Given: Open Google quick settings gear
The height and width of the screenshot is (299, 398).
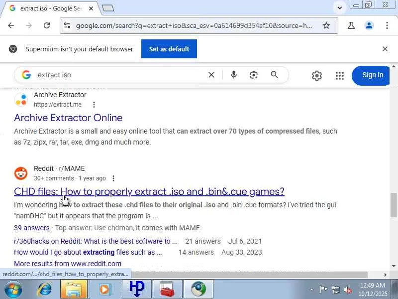Looking at the screenshot, I should (x=317, y=76).
